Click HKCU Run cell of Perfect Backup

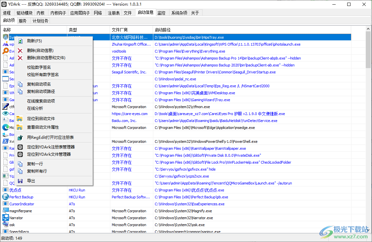77,197
